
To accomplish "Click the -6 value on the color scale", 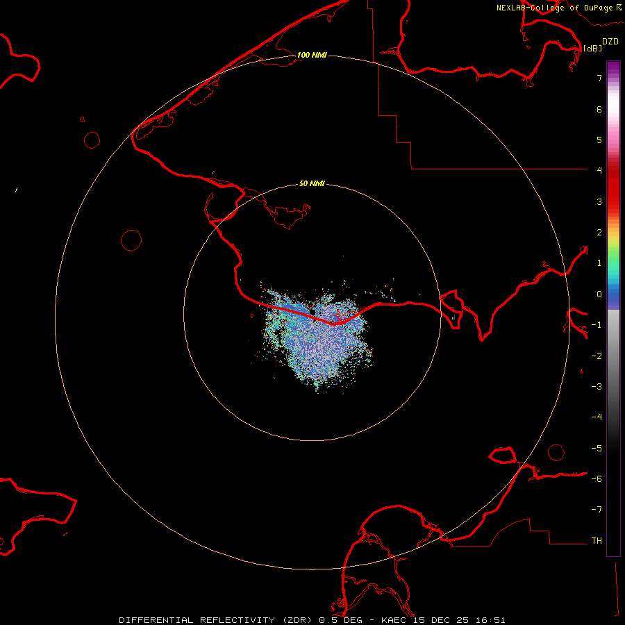I will click(x=597, y=479).
